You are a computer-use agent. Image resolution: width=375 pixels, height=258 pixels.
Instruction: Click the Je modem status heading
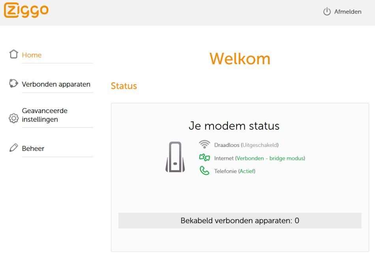click(234, 126)
